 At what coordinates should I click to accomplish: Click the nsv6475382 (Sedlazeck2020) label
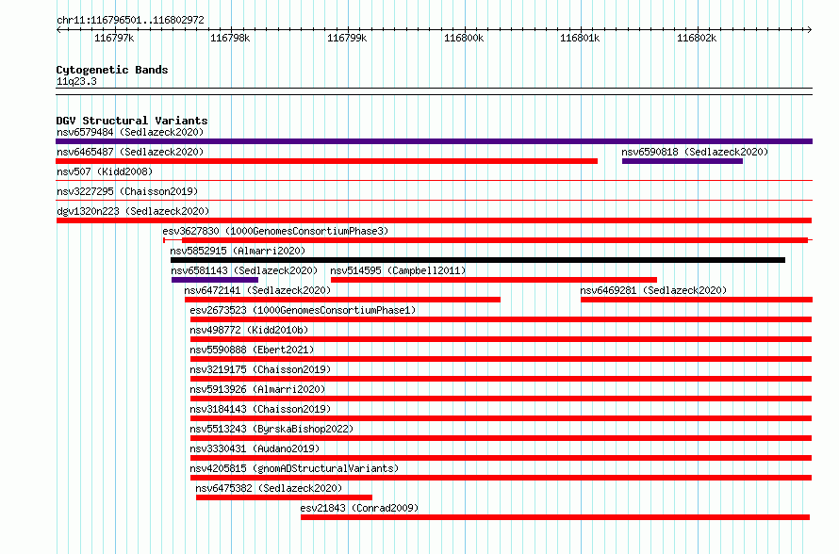pos(269,488)
